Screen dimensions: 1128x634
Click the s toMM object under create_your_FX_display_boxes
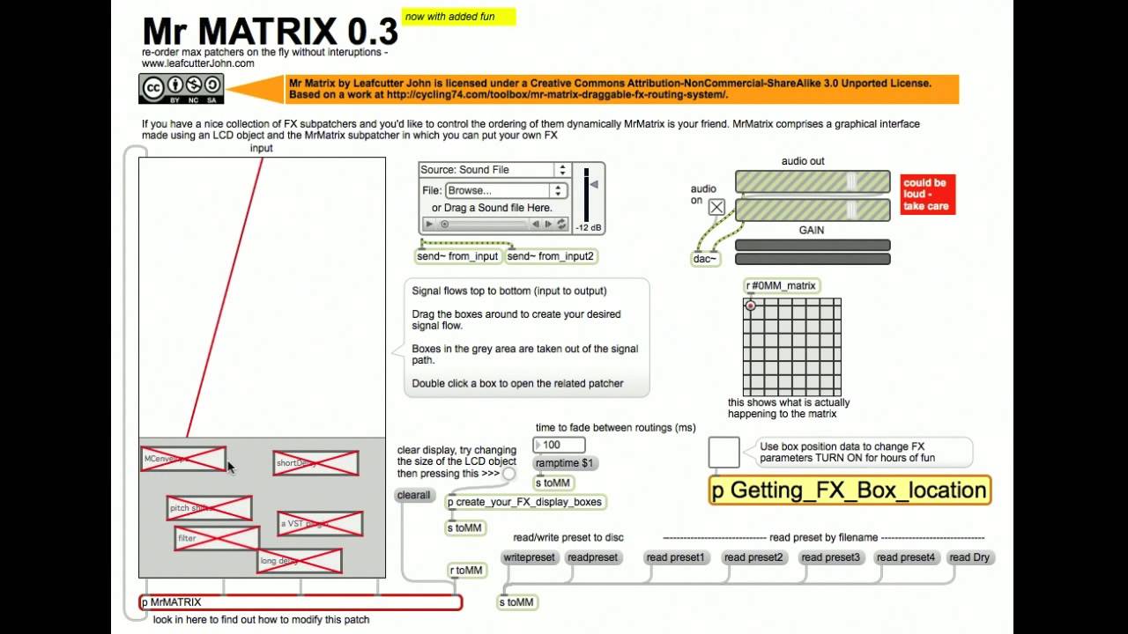pyautogui.click(x=465, y=528)
